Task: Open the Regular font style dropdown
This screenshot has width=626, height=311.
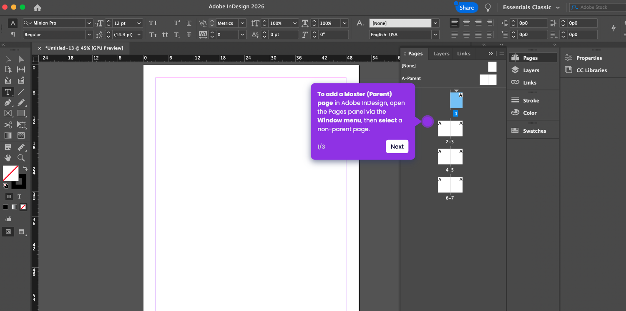Action: 89,35
